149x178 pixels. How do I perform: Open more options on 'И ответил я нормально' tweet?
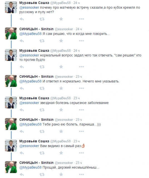point(81,88)
